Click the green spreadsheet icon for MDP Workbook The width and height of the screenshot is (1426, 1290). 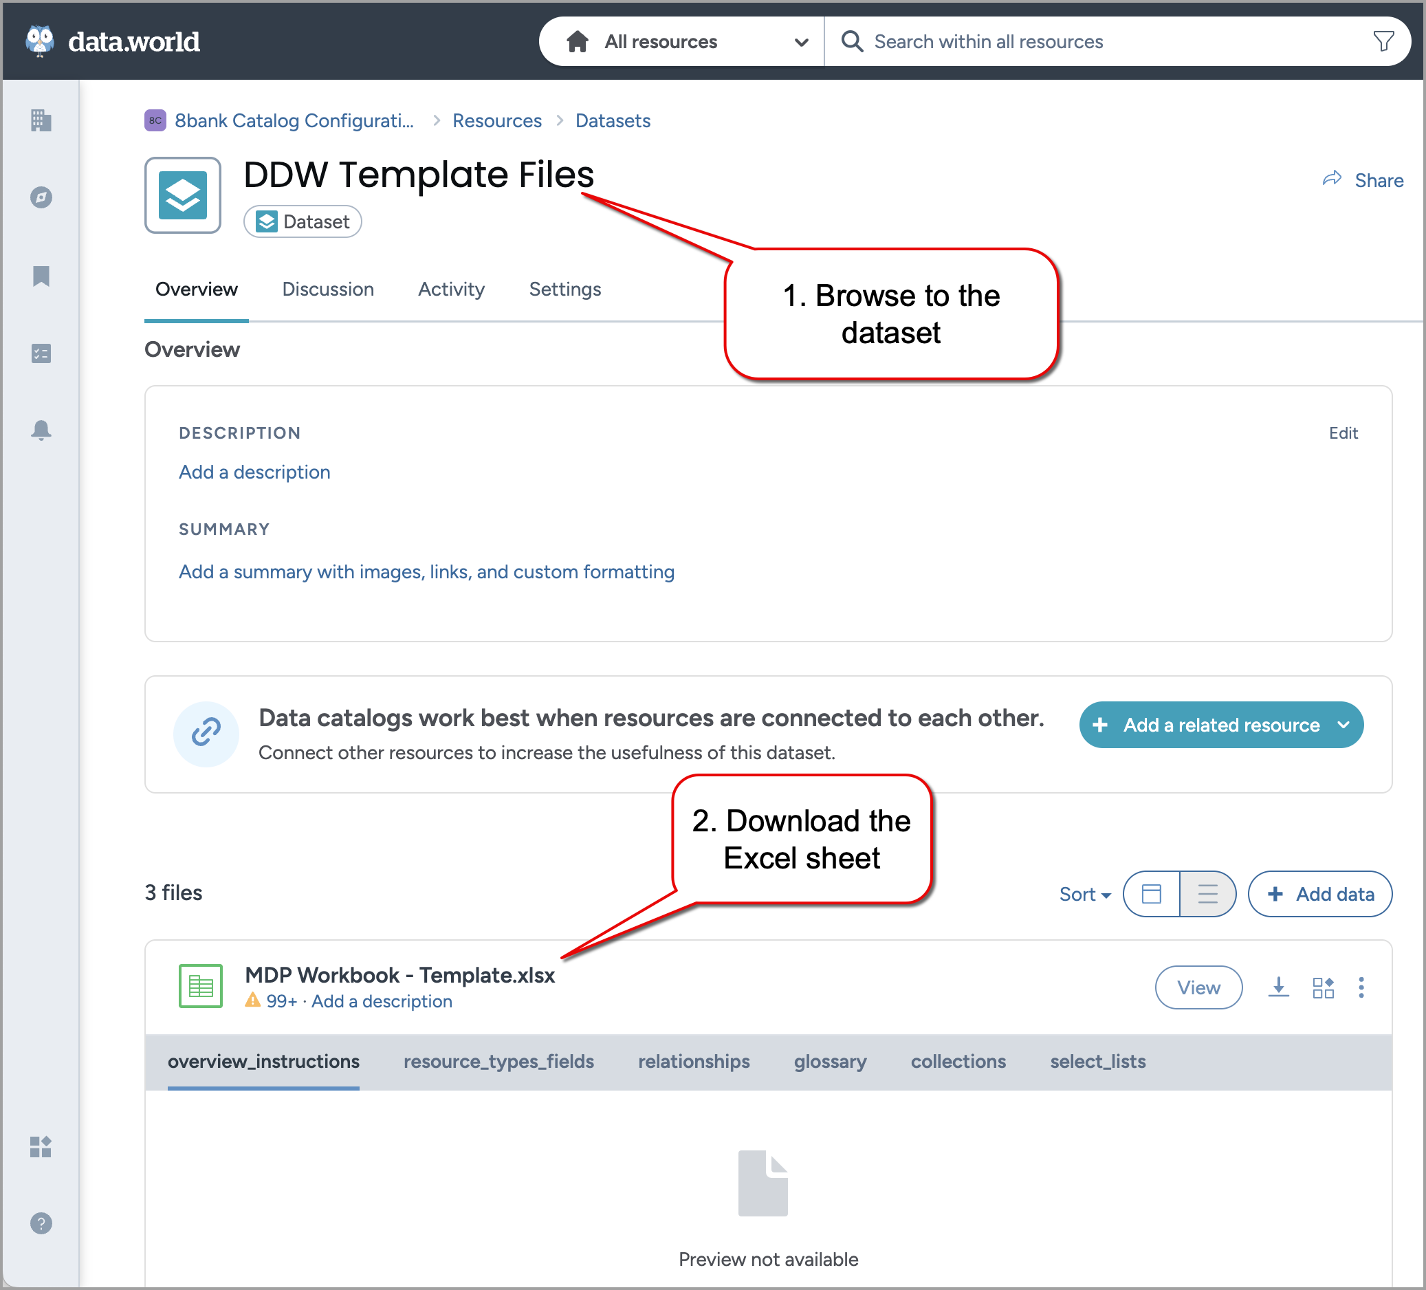(201, 986)
